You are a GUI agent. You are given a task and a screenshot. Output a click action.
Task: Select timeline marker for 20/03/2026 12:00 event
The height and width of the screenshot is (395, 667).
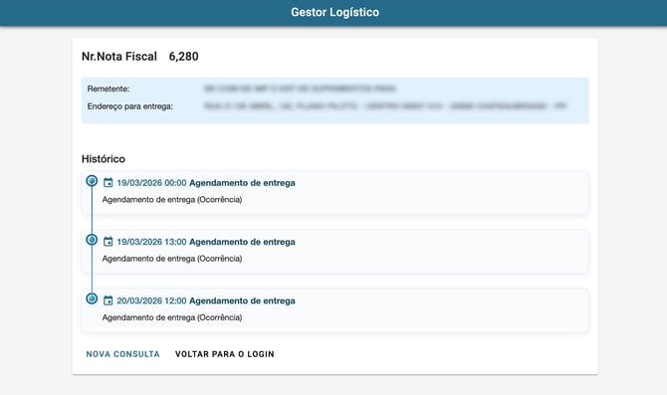[x=92, y=298]
